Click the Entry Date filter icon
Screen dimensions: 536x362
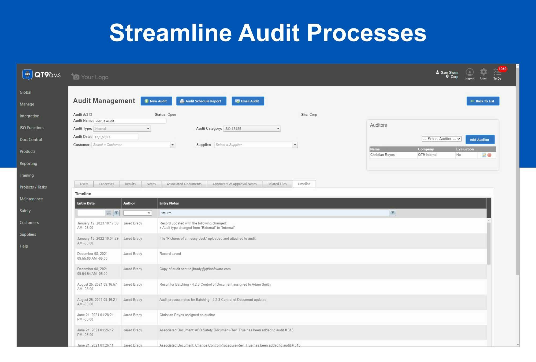(116, 213)
